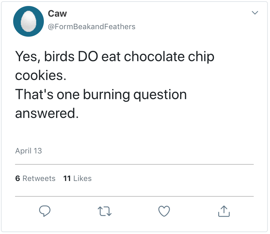The height and width of the screenshot is (234, 270).
Task: Select the word Likes in stats row
Action: (82, 178)
